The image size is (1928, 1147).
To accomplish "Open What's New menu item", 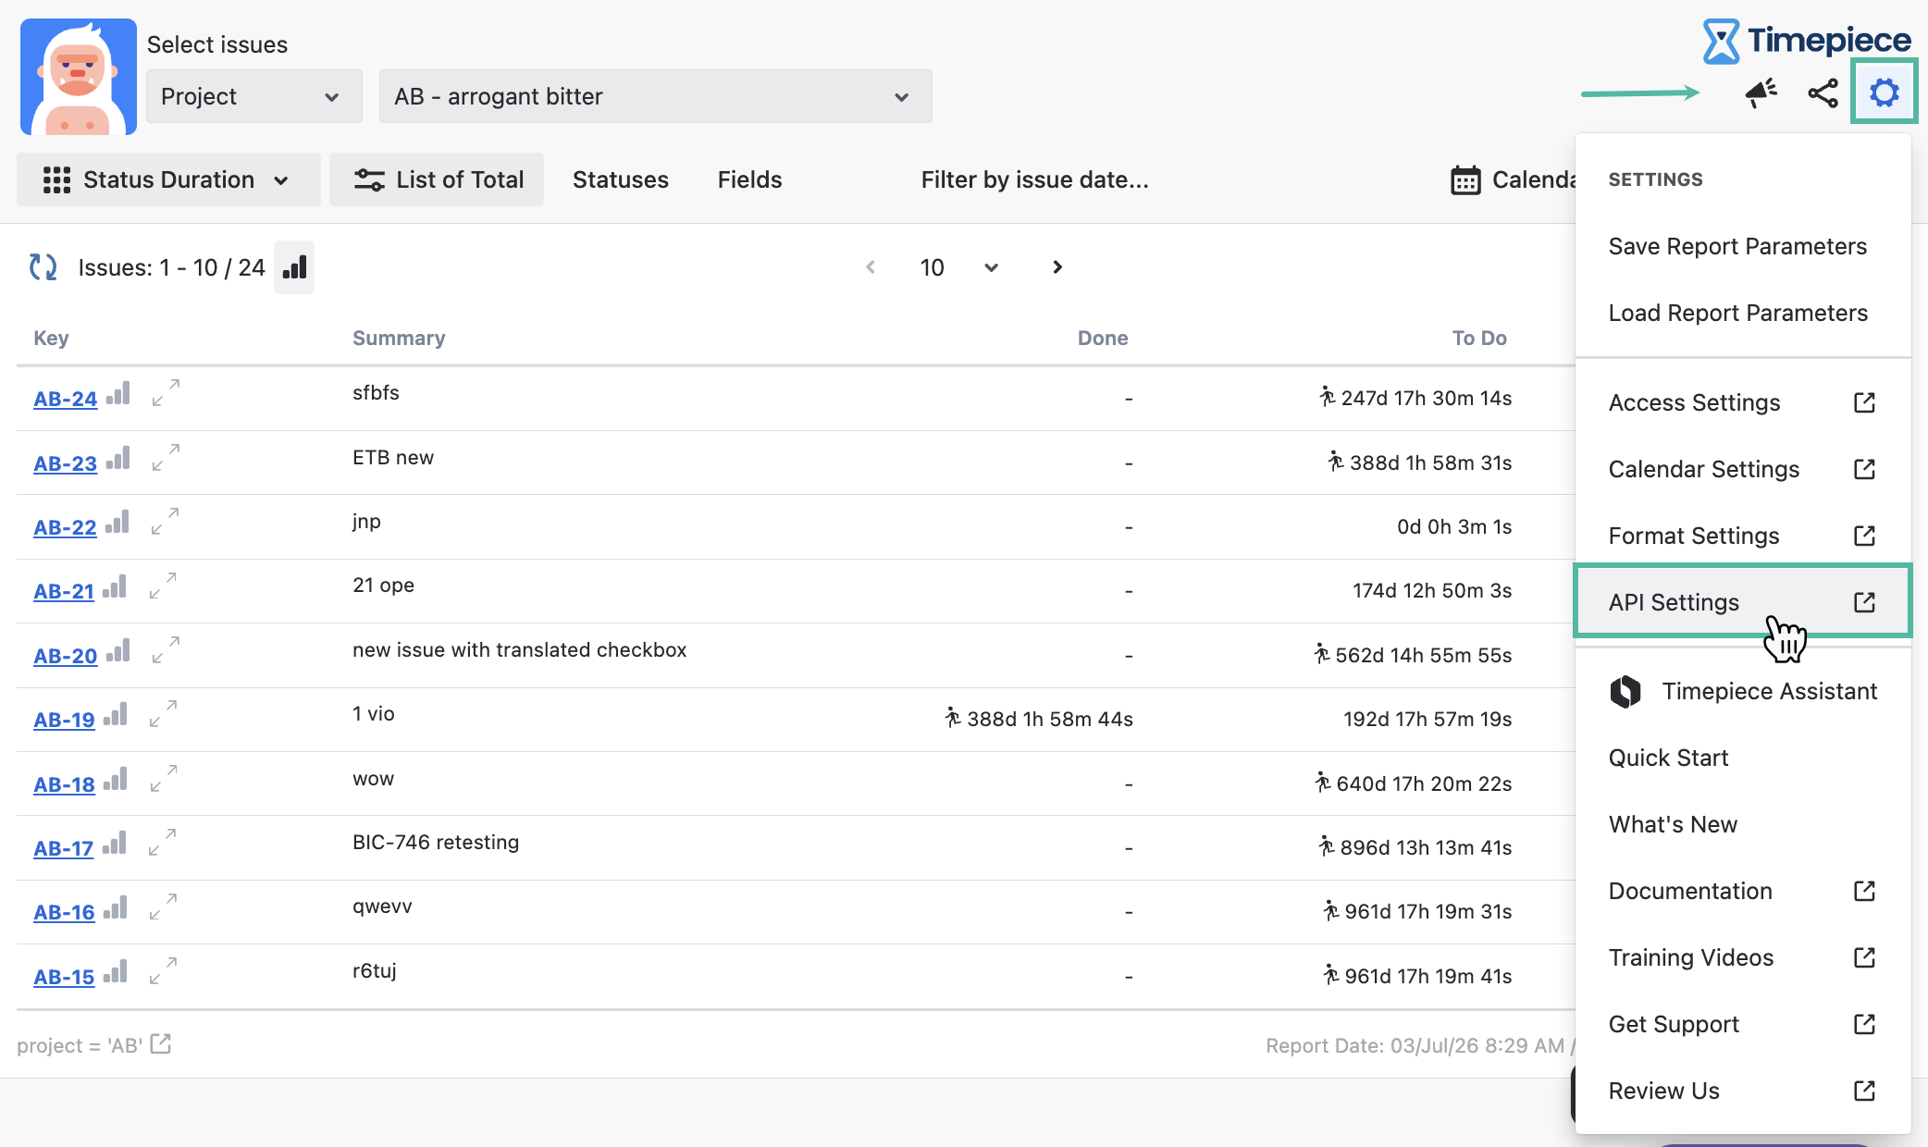I will pyautogui.click(x=1742, y=824).
